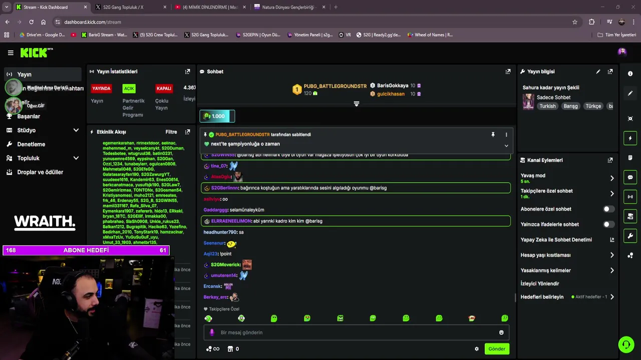Screen dimensions: 641x360
Task: Open the Yönetim Paneli bookmark
Action: (x=309, y=35)
